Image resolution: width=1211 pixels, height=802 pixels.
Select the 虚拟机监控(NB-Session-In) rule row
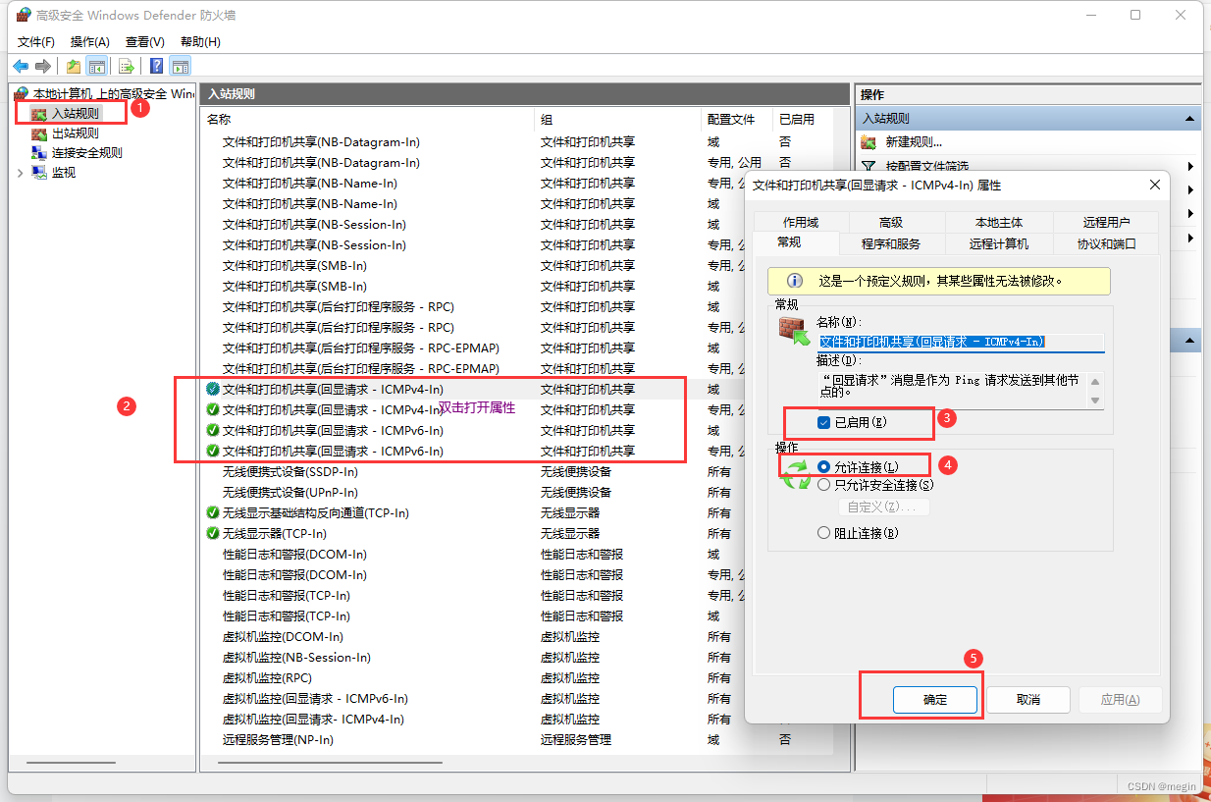point(516,658)
